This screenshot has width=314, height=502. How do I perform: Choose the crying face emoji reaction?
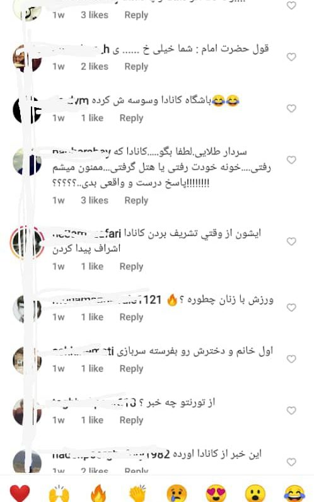[177, 493]
